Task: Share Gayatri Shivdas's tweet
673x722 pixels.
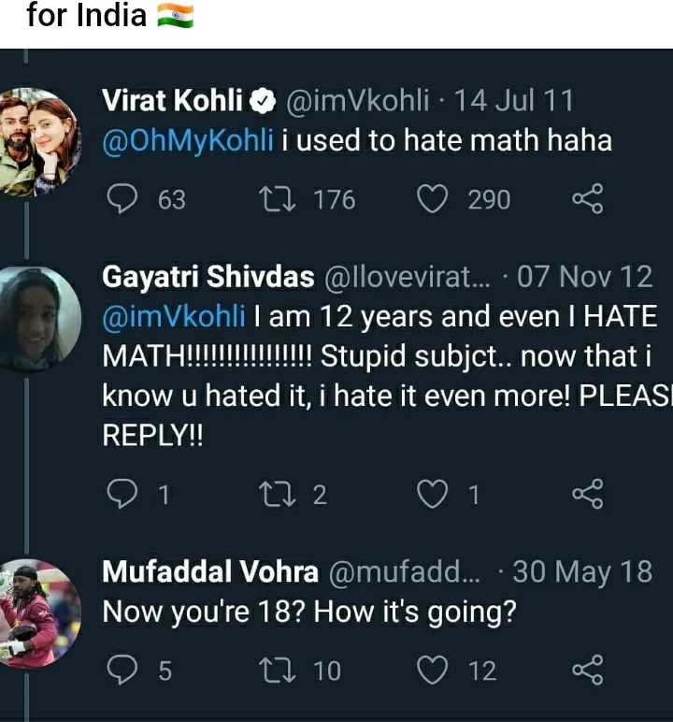Action: pyautogui.click(x=587, y=494)
